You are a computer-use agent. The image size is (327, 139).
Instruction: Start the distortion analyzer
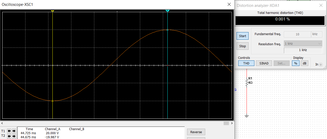pyautogui.click(x=243, y=36)
